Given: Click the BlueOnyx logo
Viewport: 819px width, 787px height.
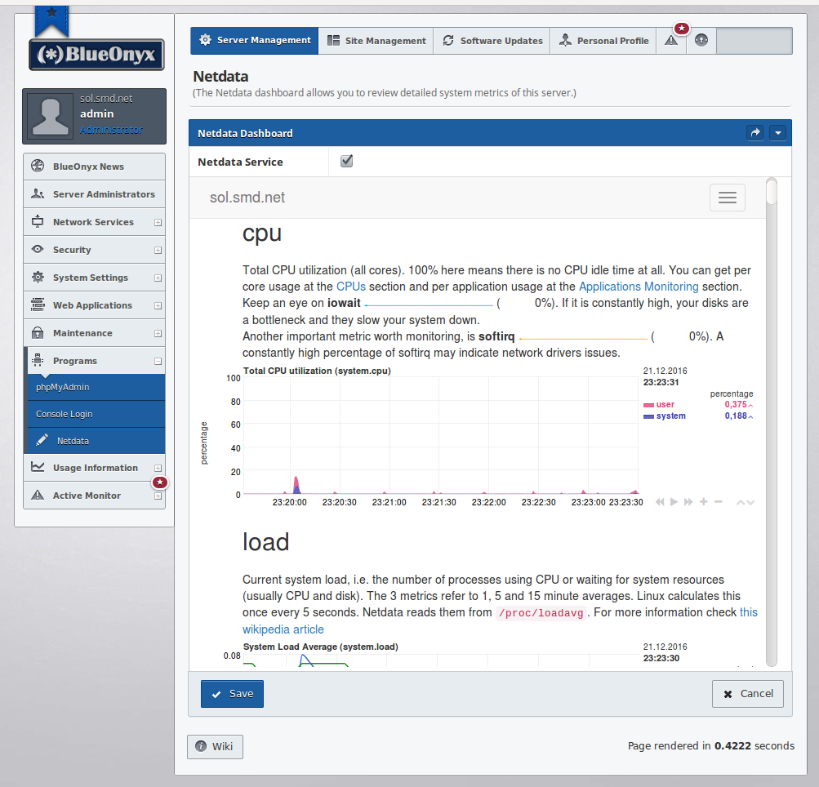Looking at the screenshot, I should (96, 55).
